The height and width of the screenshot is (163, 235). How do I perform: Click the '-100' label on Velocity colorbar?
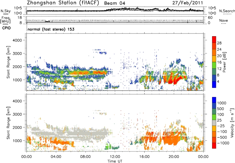coord(222,132)
